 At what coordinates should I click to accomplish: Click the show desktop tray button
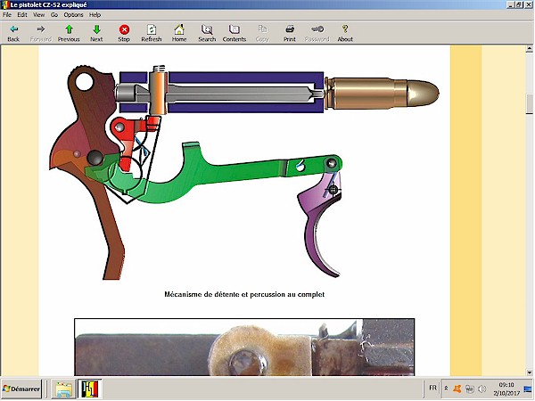pyautogui.click(x=528, y=389)
